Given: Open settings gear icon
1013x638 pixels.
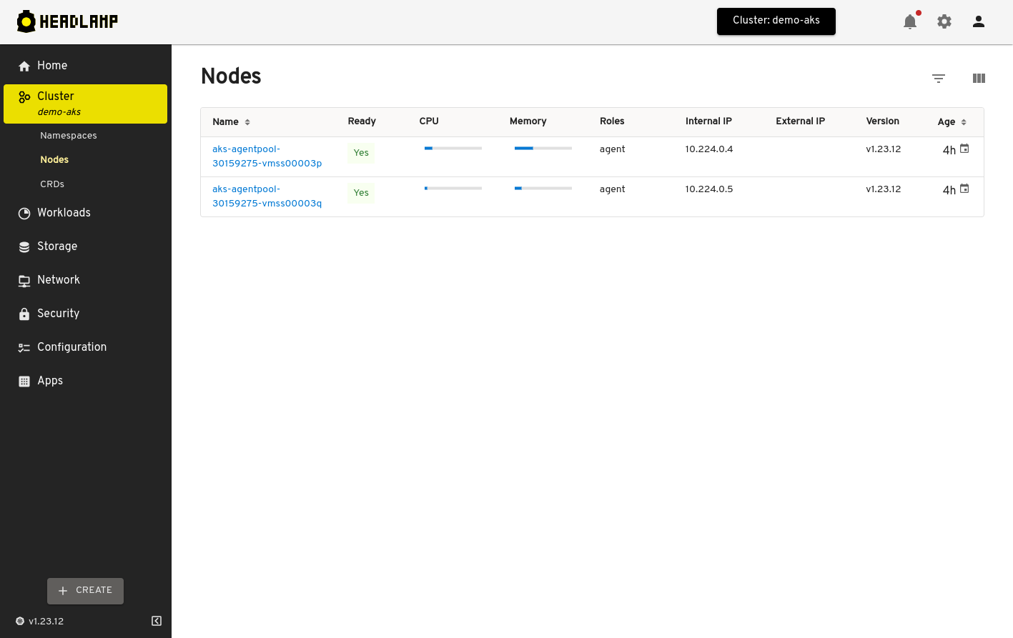Looking at the screenshot, I should (944, 21).
